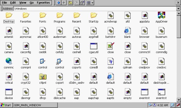This screenshot has width=181, height=108.
Task: Click the show desktop tray icon
Action: tap(172, 105)
